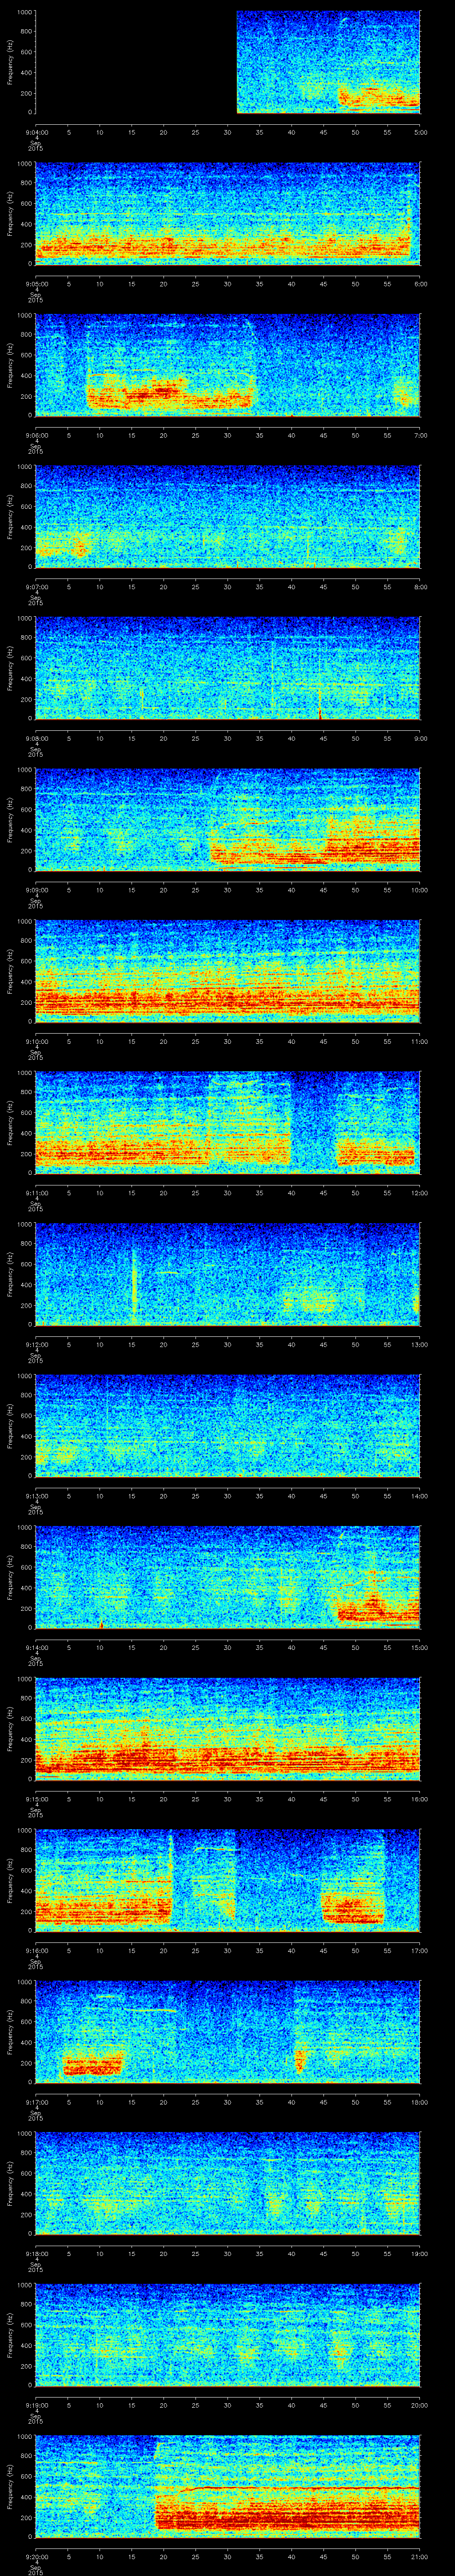Click the 9:06:00 start time label
Screen dimensions: 455x2576
pyautogui.click(x=36, y=435)
